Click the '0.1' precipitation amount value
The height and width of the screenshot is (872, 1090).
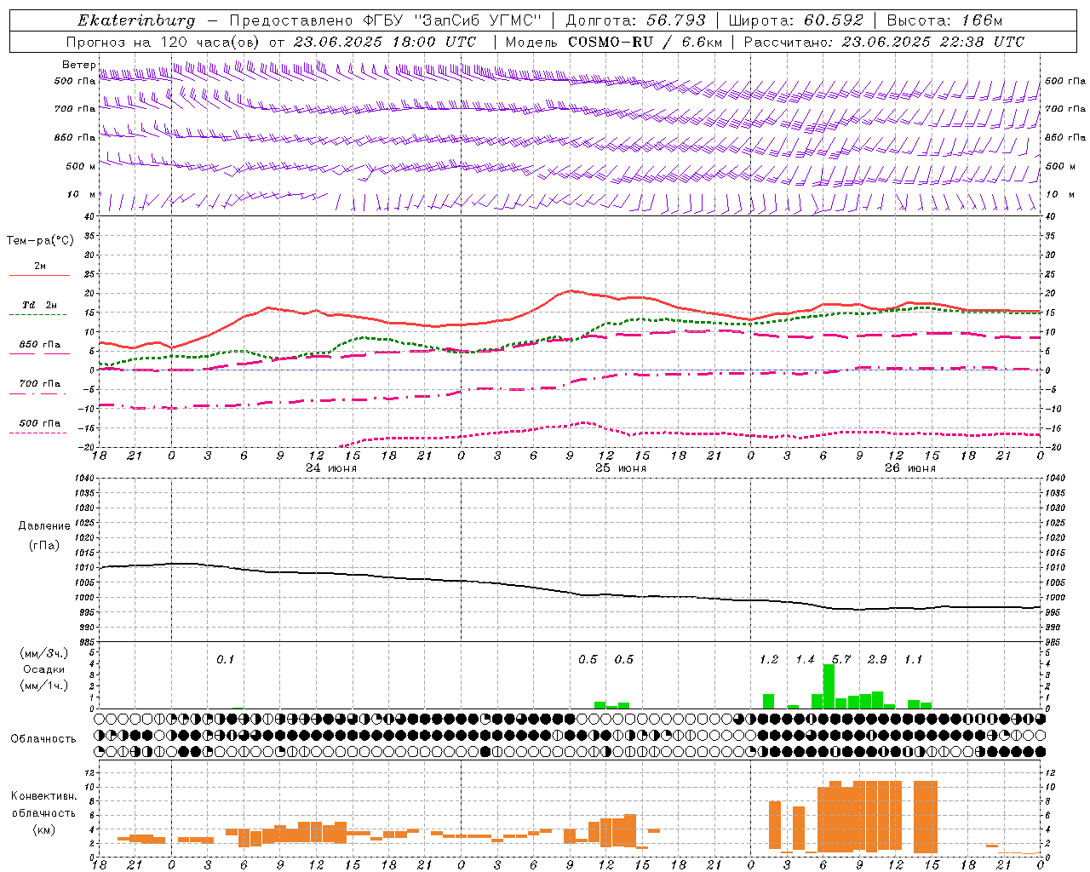click(225, 660)
